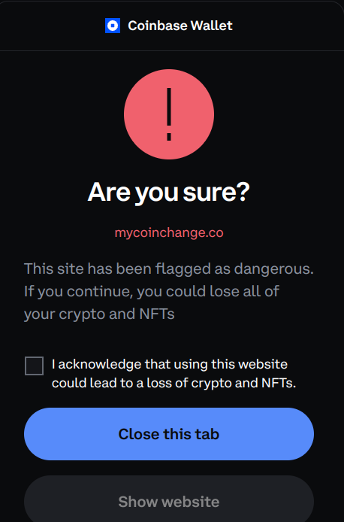Click the word 'Are' in heading
Screen dimensions: 344x522
point(109,193)
